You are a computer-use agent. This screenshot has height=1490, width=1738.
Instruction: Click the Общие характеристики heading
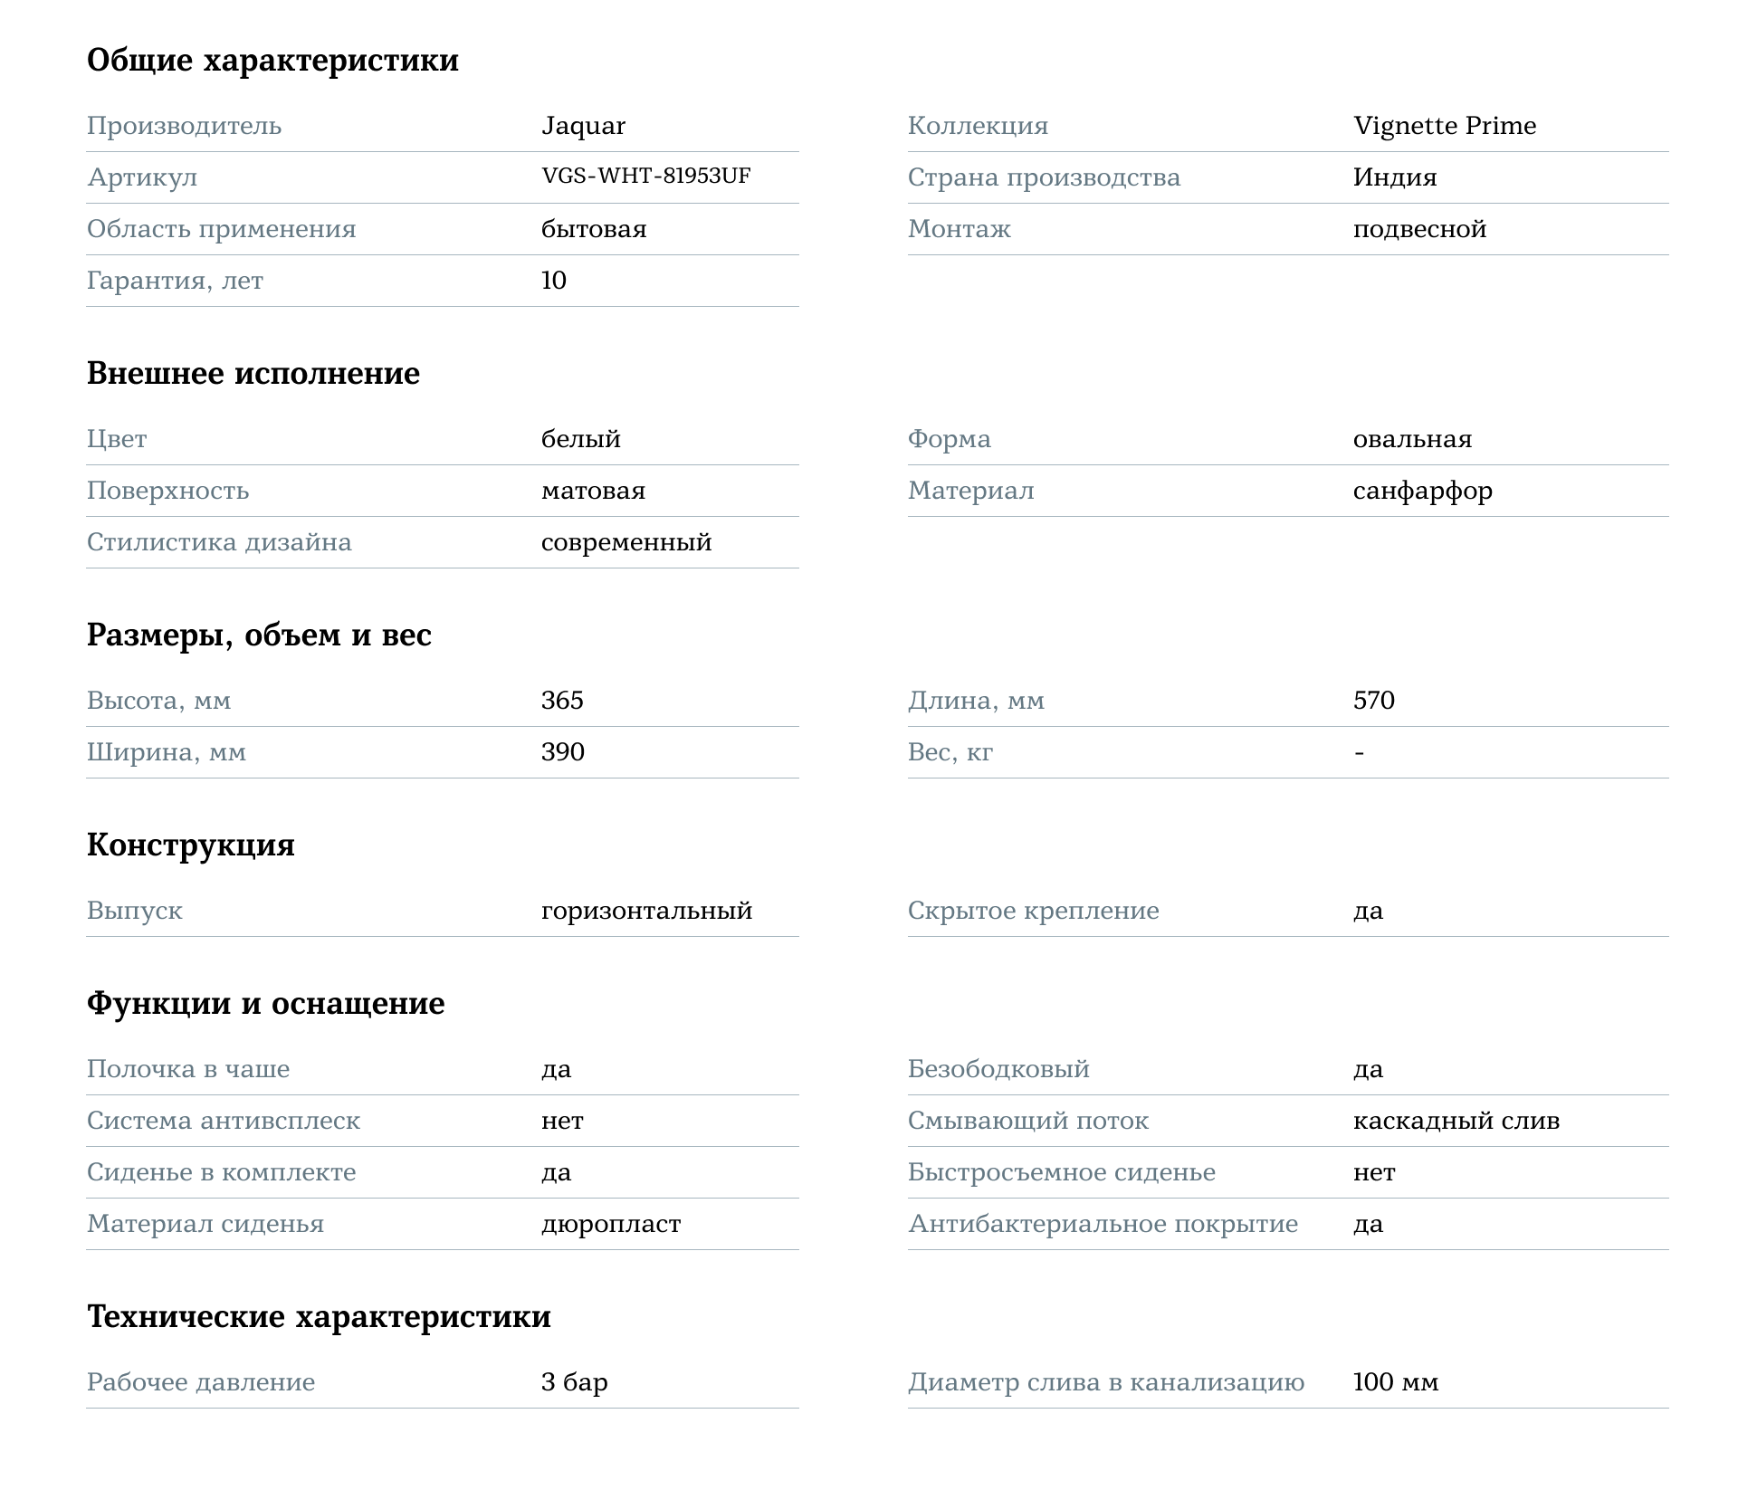272,61
